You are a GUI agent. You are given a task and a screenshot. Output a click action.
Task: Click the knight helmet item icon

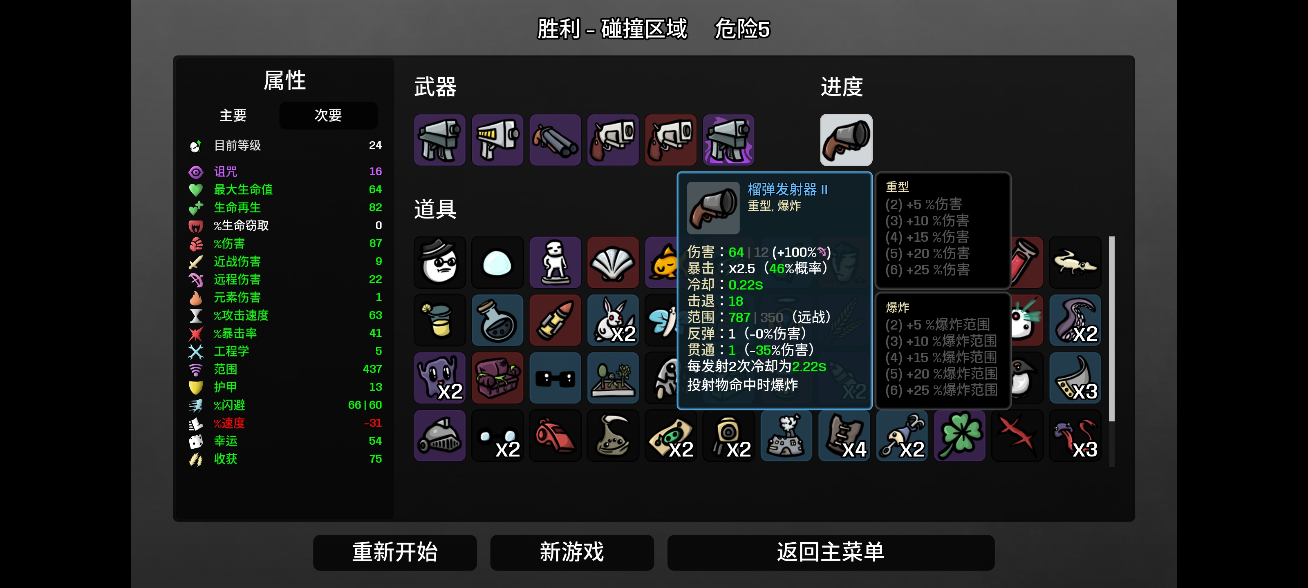point(440,436)
